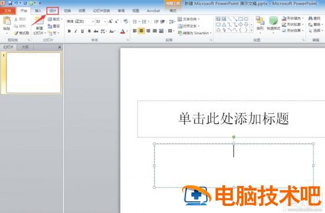Open the Design ribbon tab

click(x=53, y=11)
